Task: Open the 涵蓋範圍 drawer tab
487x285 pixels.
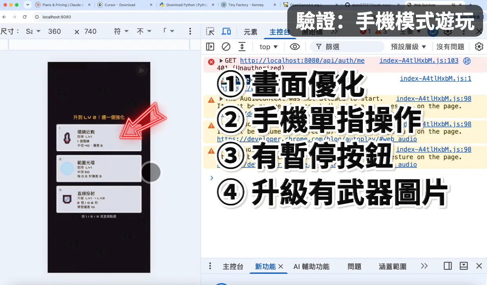Action: (393, 266)
